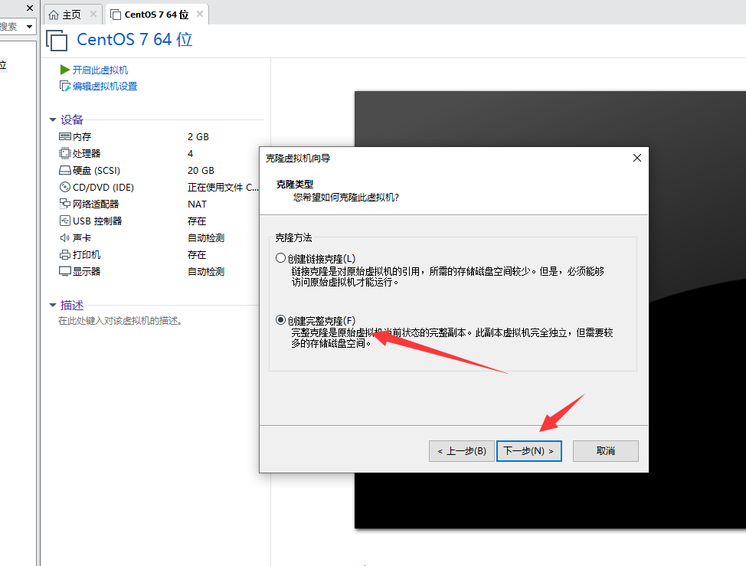Select the 打印机 printer label

pos(87,254)
